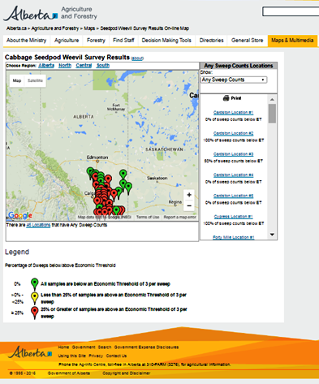
Task: Click the search input field in the header
Action: click(x=291, y=11)
